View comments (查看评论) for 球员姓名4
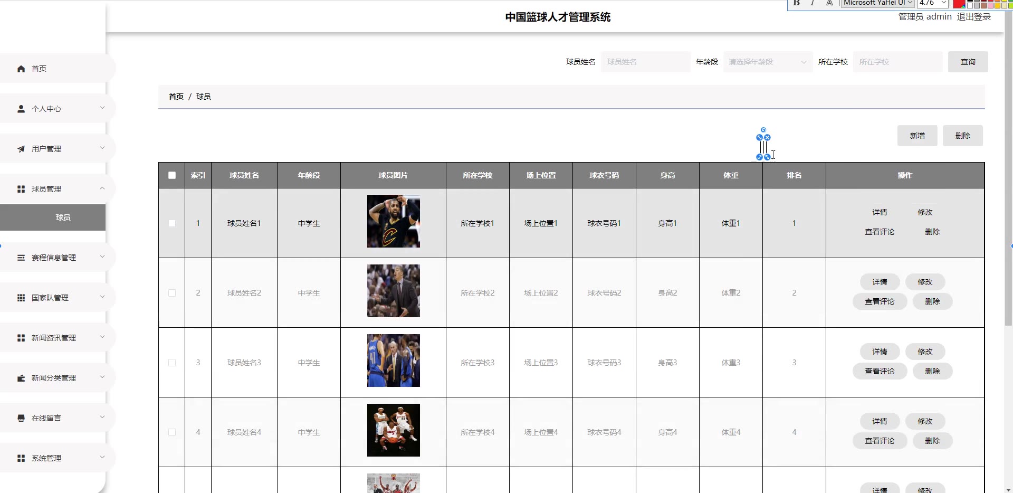Viewport: 1013px width, 493px height. [x=880, y=441]
